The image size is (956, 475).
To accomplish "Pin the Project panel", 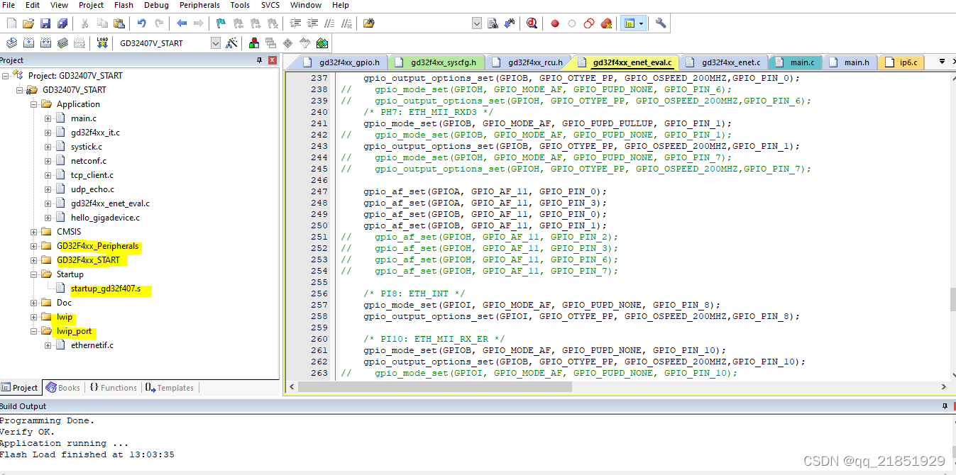I will (x=260, y=60).
